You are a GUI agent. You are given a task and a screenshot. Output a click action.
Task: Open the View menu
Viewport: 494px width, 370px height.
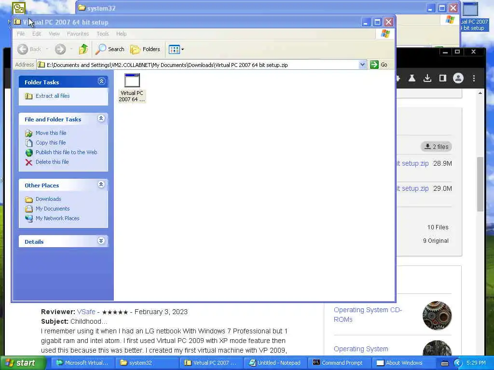[54, 34]
